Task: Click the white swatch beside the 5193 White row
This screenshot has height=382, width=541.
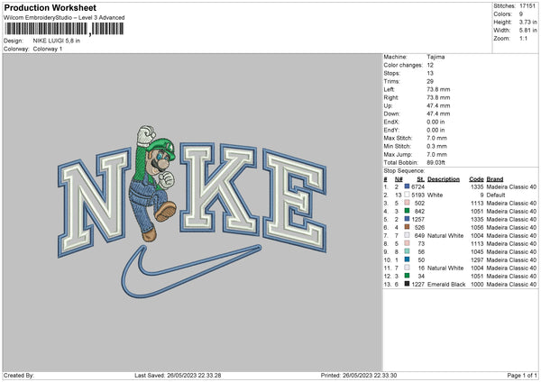Action: pyautogui.click(x=407, y=195)
